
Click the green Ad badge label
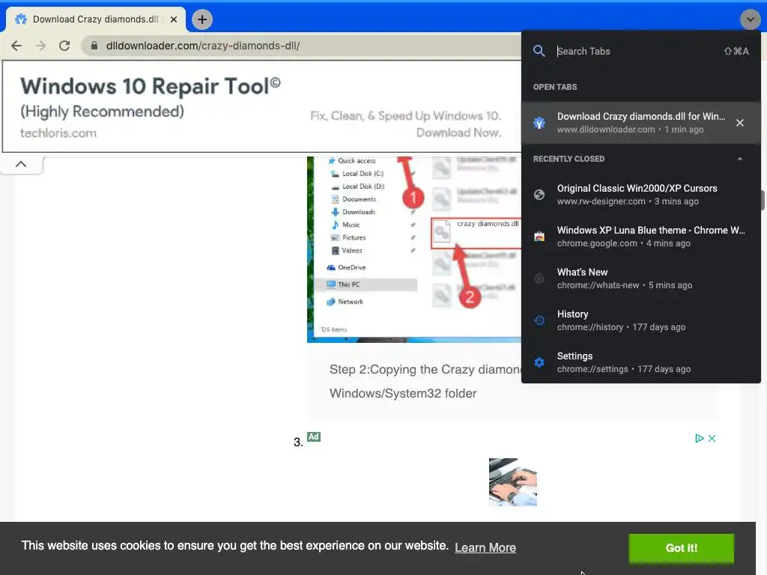coord(314,436)
